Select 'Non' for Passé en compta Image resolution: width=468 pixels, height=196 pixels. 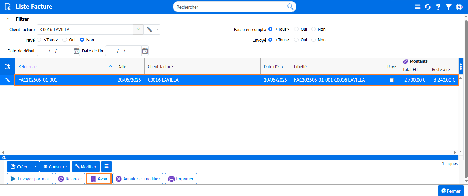click(x=313, y=29)
